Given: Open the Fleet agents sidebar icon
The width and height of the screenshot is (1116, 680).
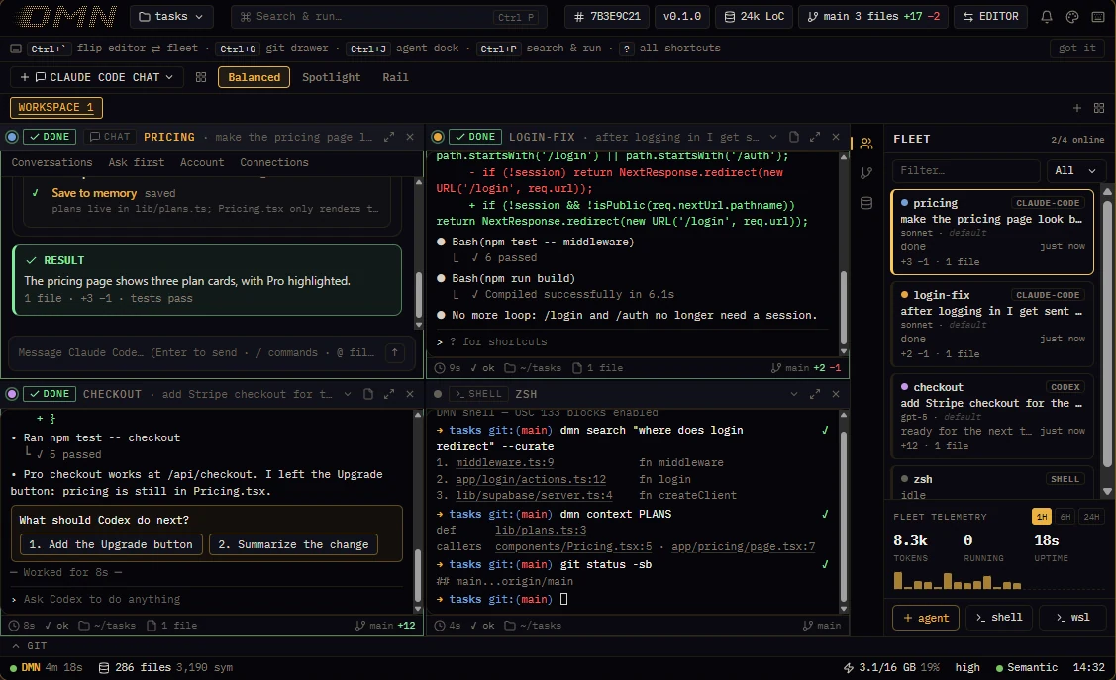Looking at the screenshot, I should [x=866, y=144].
